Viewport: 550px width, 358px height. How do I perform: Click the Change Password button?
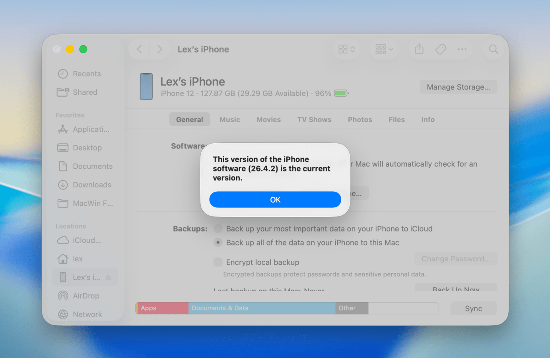[456, 259]
